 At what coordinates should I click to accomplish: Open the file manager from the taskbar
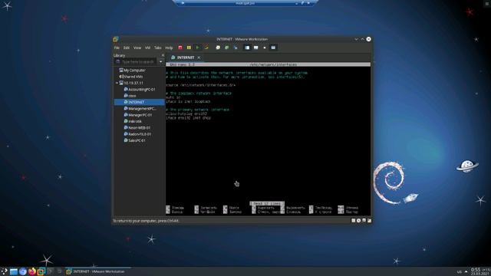[x=14, y=271]
